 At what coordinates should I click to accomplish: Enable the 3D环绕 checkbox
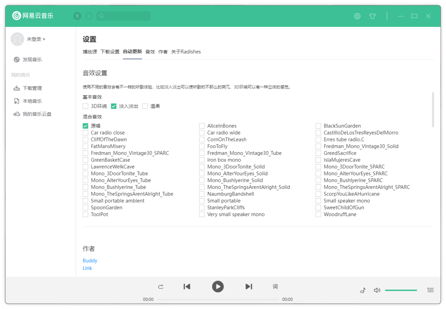[x=85, y=106]
